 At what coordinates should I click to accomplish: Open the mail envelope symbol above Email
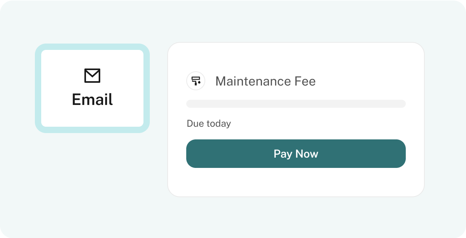tap(92, 76)
